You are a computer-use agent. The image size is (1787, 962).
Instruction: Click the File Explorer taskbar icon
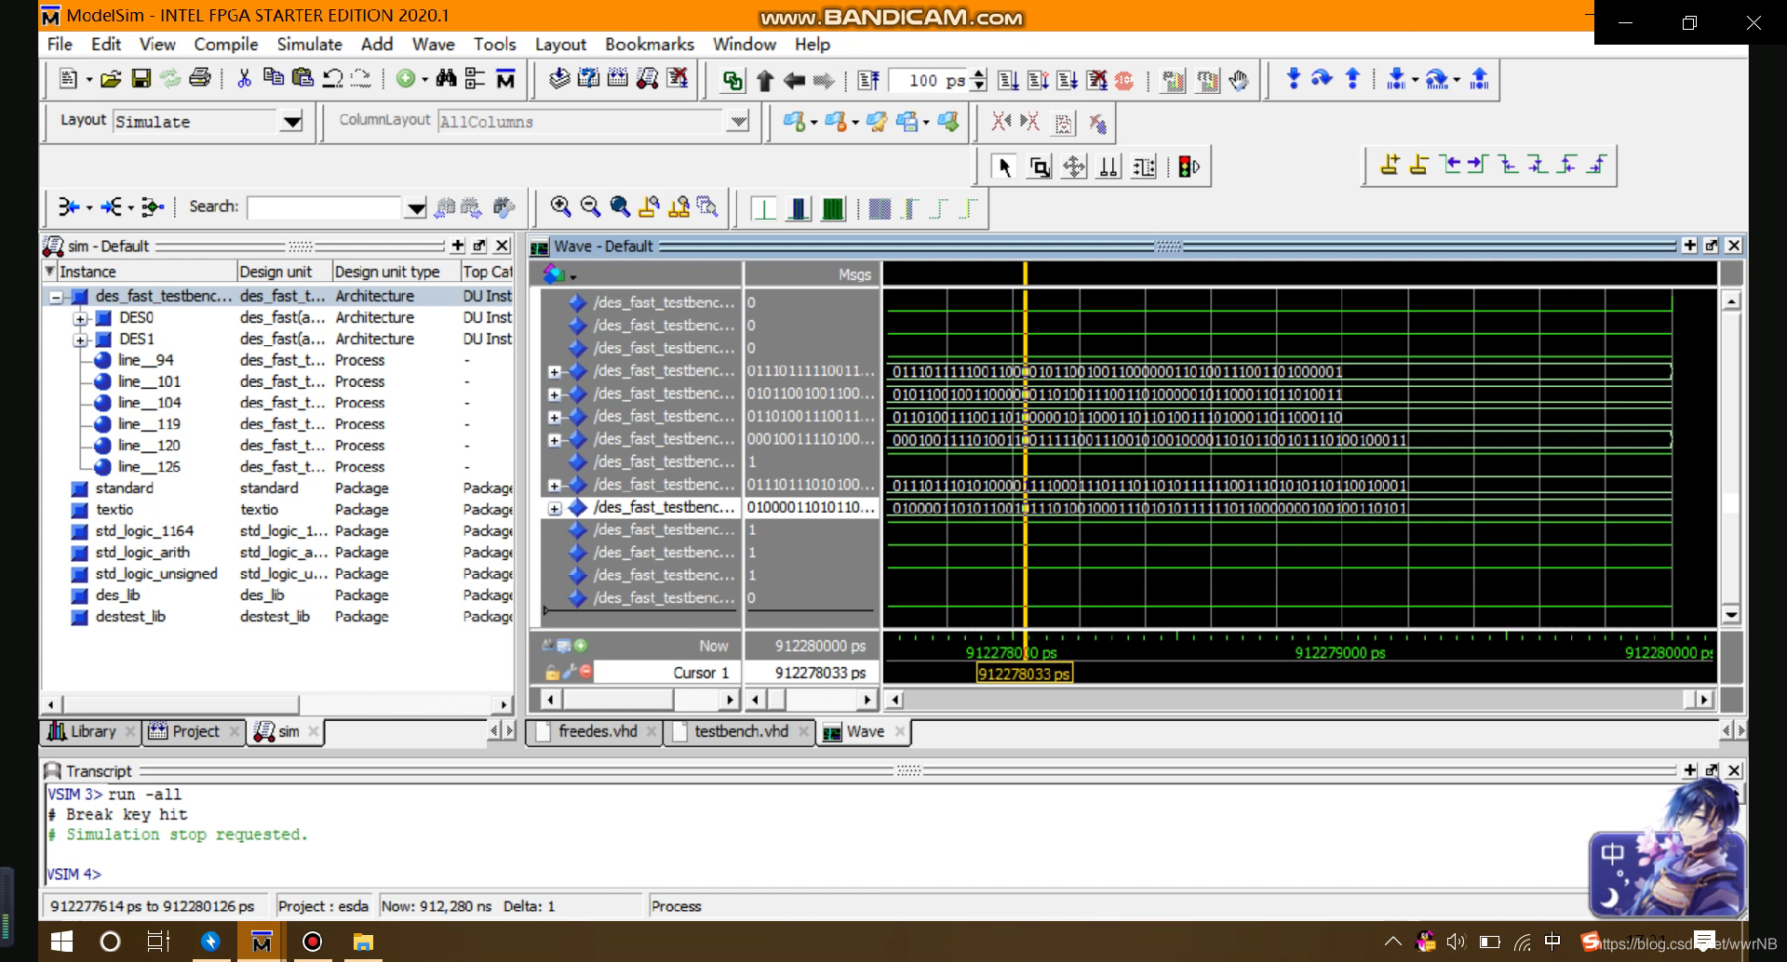click(x=362, y=942)
